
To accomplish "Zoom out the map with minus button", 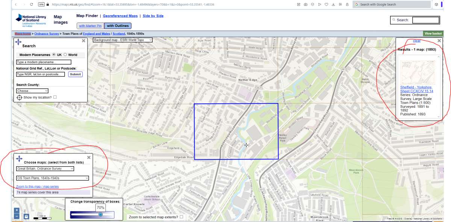I will click(17, 216).
